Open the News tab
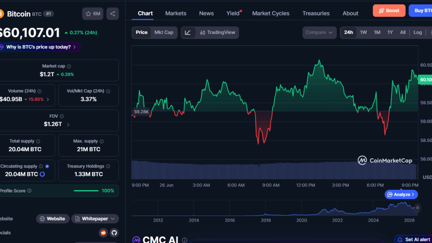Screen dimensions: 432x243 [206, 13]
